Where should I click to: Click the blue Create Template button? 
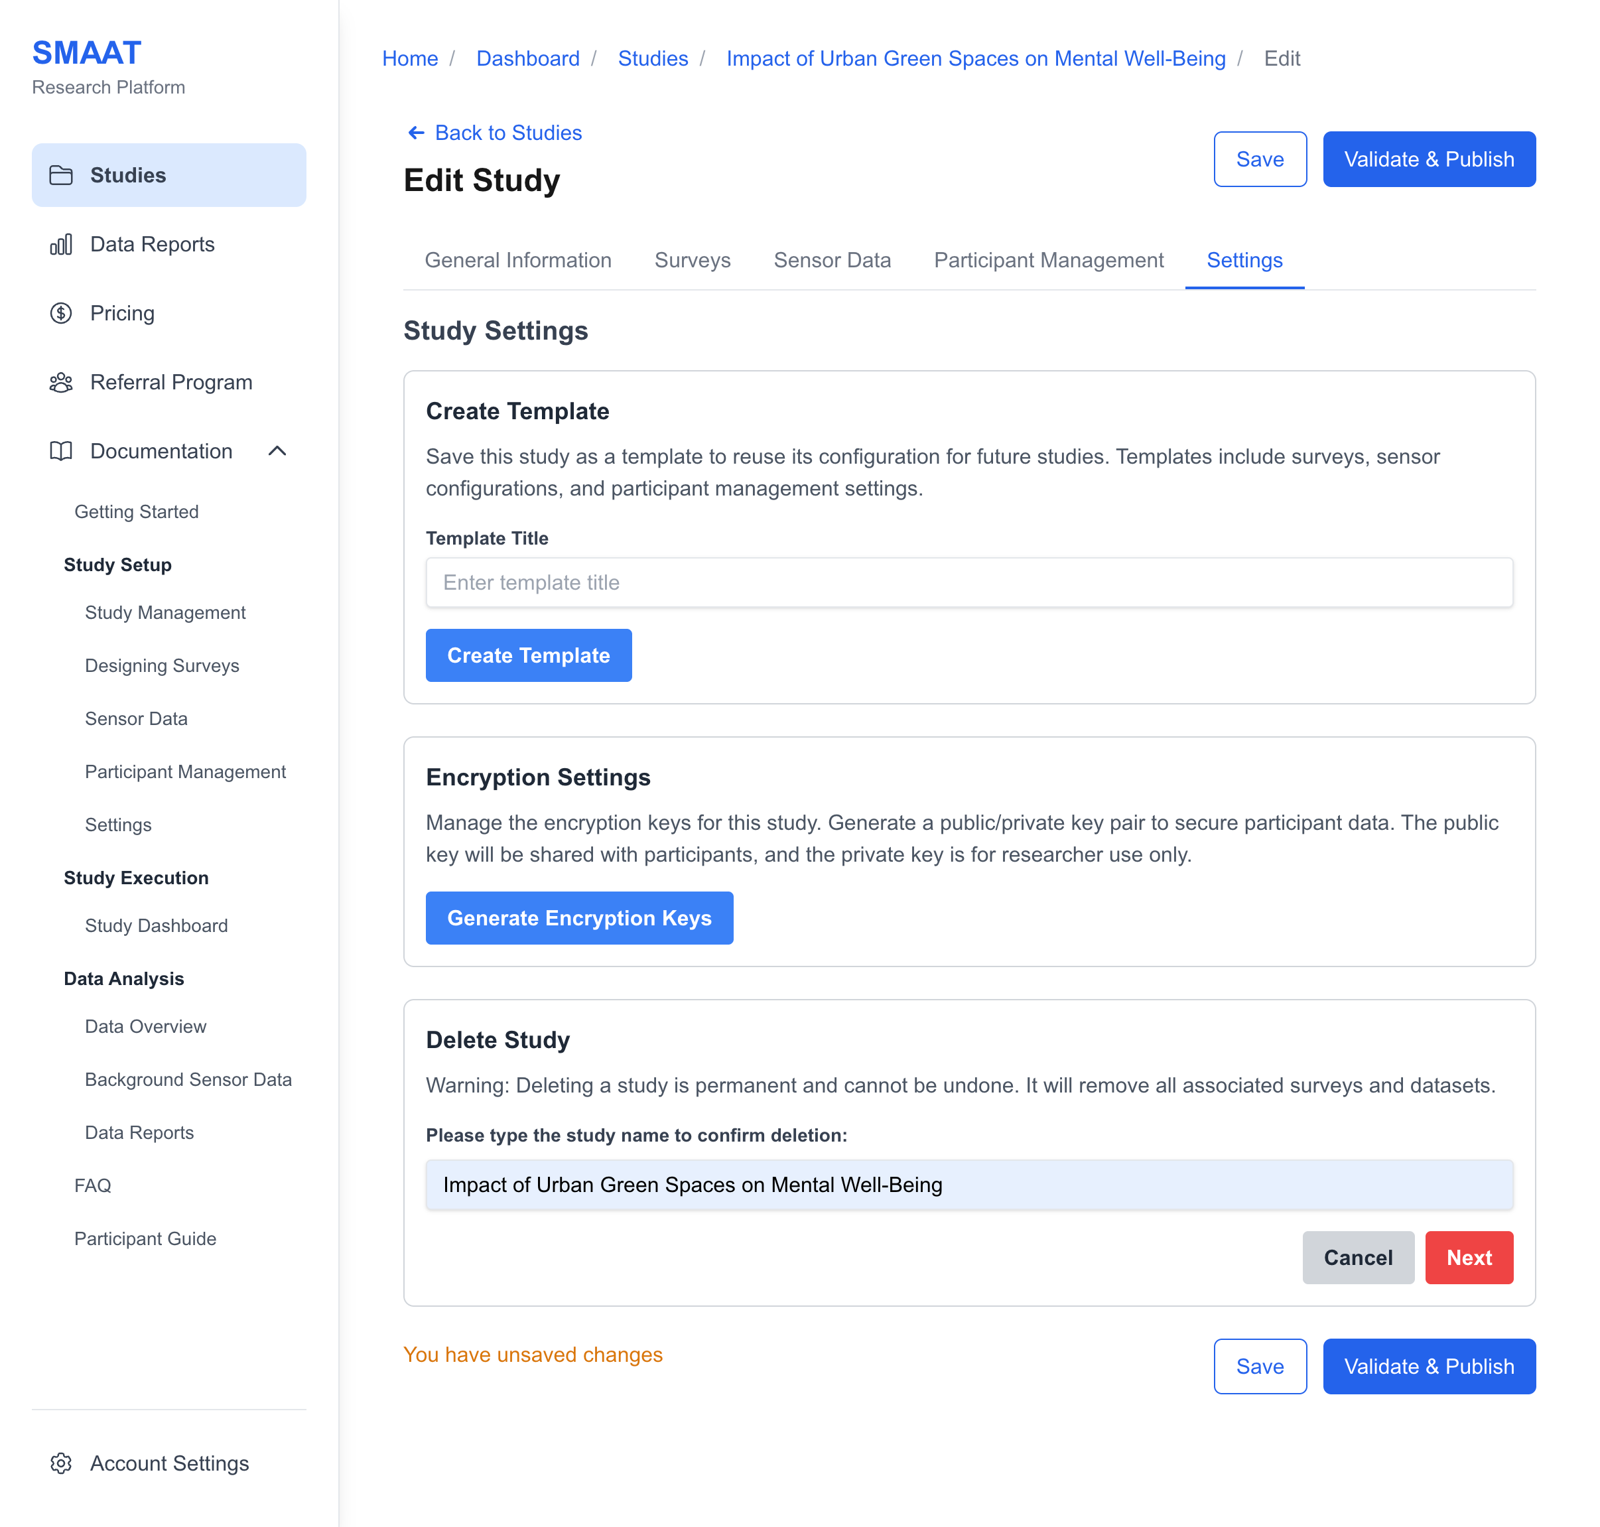tap(528, 655)
